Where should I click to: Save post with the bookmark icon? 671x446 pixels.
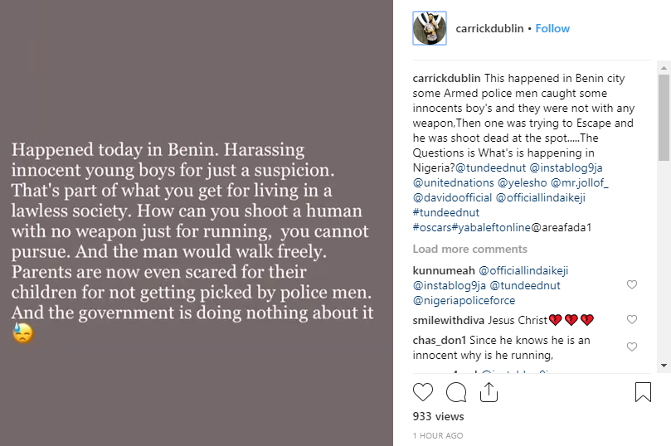click(x=643, y=391)
